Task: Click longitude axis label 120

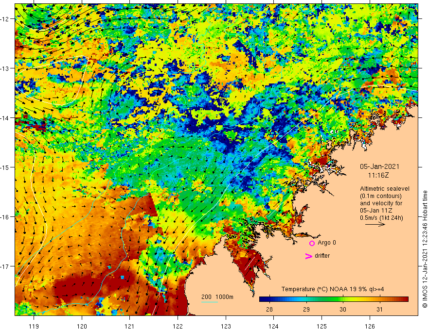Action: (82, 326)
